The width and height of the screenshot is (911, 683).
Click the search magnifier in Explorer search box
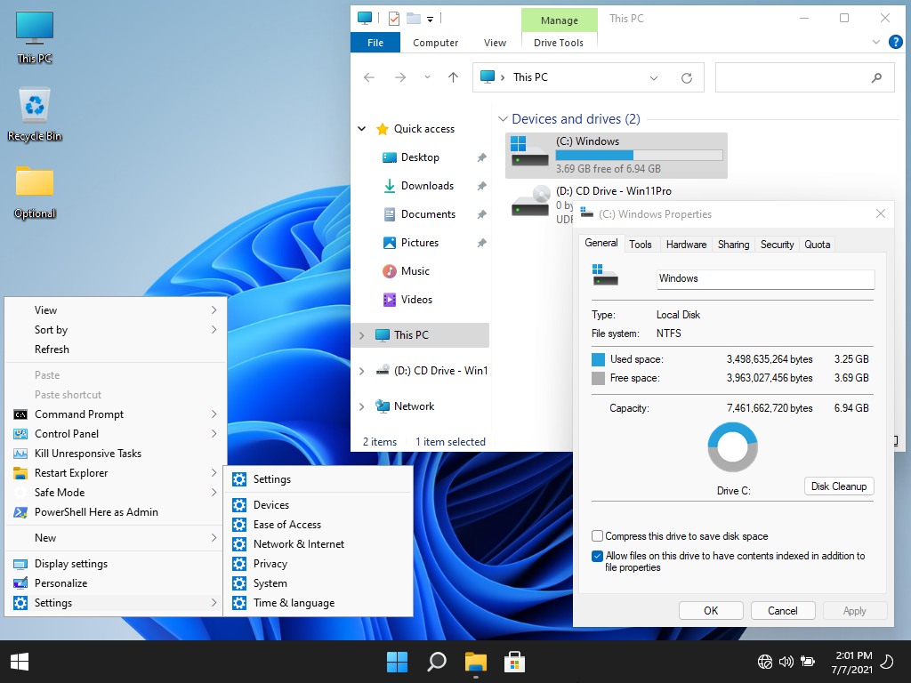[x=876, y=77]
